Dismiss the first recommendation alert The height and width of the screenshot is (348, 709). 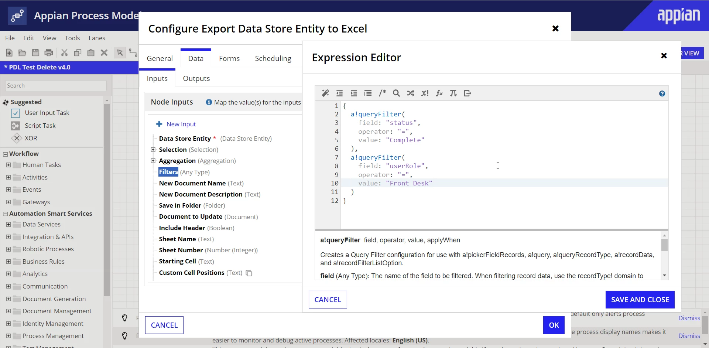tap(689, 318)
